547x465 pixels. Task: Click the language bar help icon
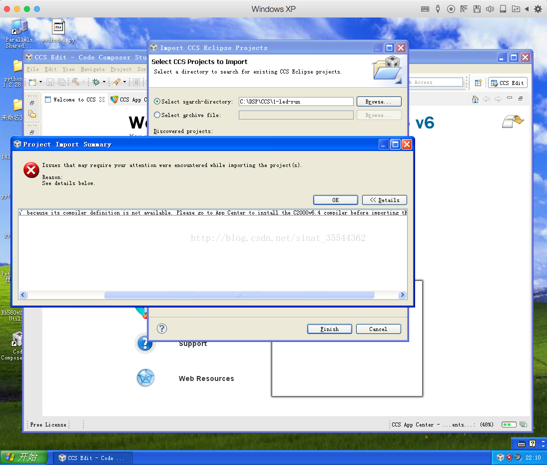(532, 443)
